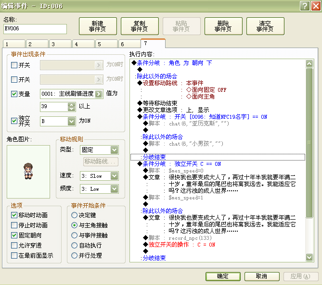Click the 确定 confirm button

(x=223, y=276)
